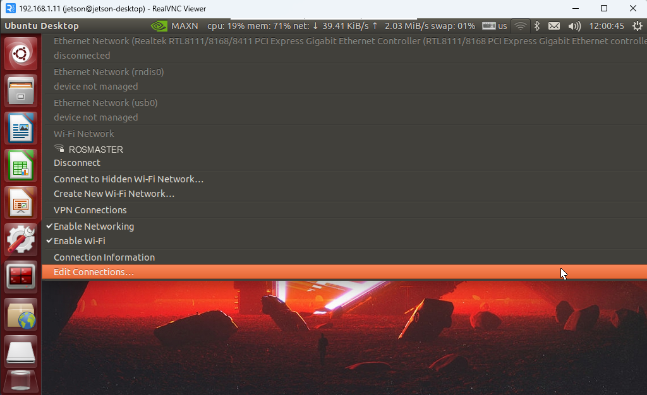
Task: Open System Settings gear-and-wrench icon
Action: click(21, 240)
